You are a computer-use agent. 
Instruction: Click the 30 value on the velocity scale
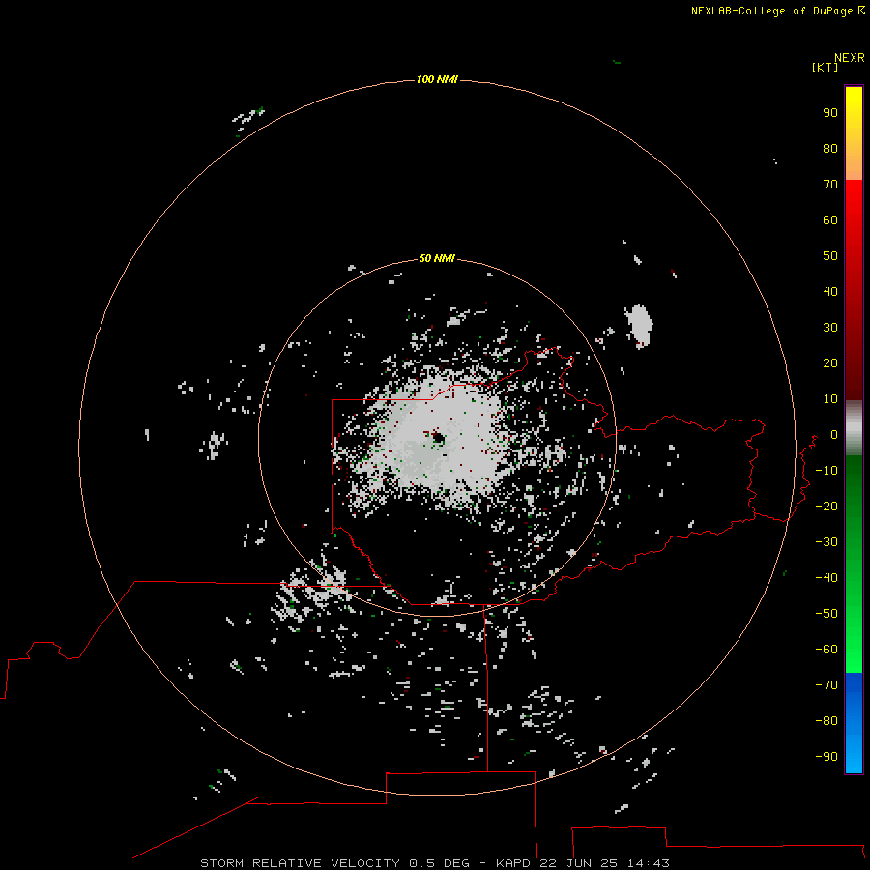[x=830, y=328]
